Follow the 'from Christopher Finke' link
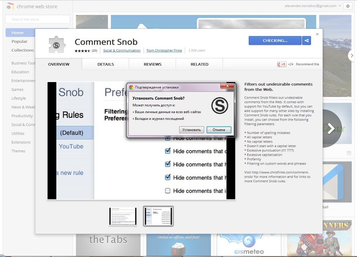The image size is (357, 257). (x=164, y=50)
